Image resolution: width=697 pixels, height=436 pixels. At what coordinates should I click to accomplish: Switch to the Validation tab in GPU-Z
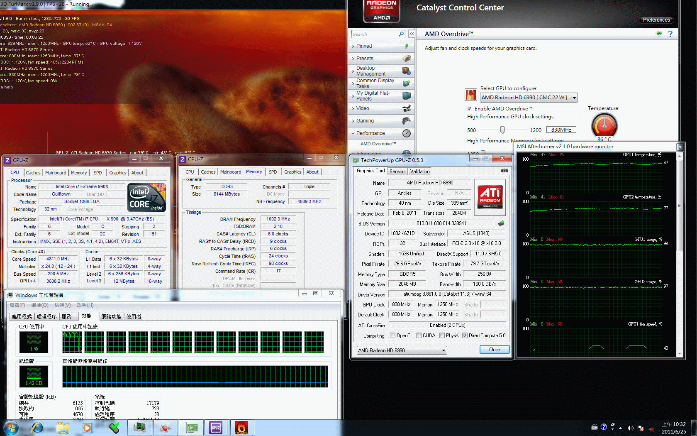point(420,171)
